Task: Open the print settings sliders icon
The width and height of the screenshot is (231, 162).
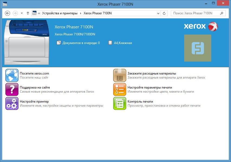Action: tap(119, 89)
